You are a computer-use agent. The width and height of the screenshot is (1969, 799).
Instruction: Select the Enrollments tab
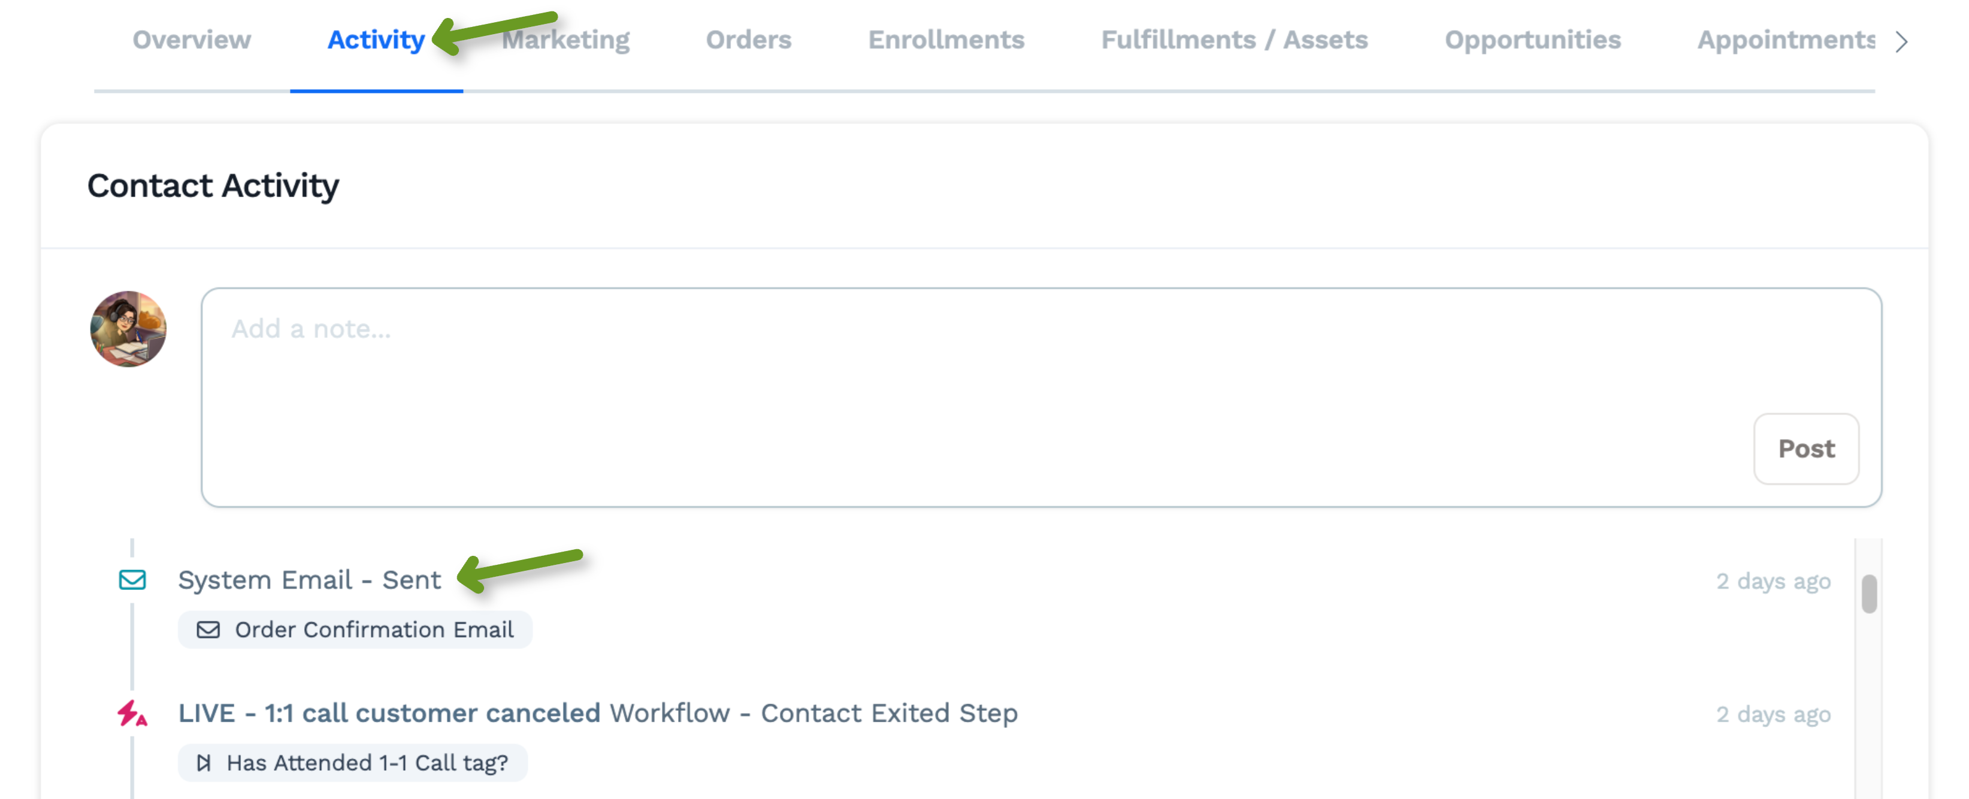pos(945,40)
